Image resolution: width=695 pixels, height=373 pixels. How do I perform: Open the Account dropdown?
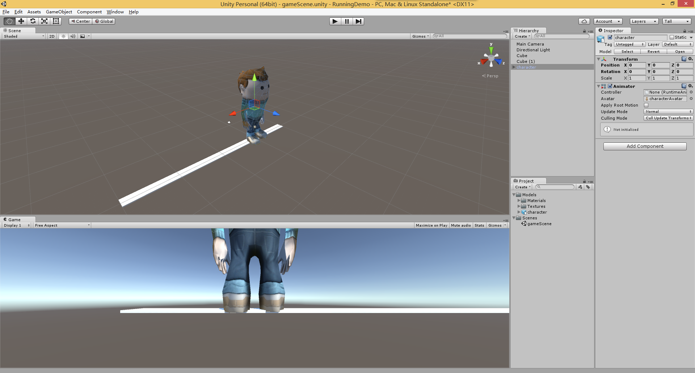[608, 21]
